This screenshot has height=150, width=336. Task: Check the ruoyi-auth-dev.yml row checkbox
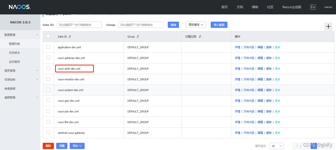(48, 68)
